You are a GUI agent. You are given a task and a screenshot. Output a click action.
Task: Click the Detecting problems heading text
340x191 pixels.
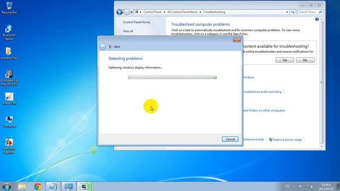[x=125, y=58]
